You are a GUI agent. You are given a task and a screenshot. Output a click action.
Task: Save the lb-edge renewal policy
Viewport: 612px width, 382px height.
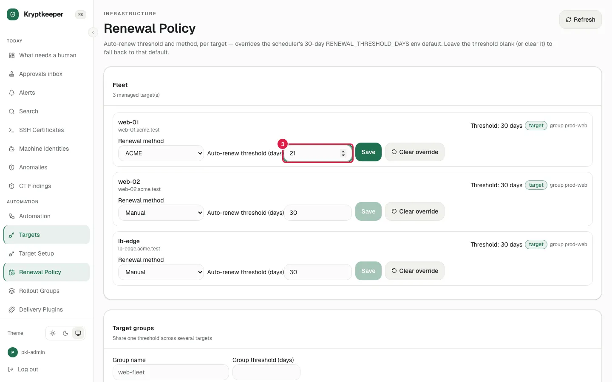(368, 271)
